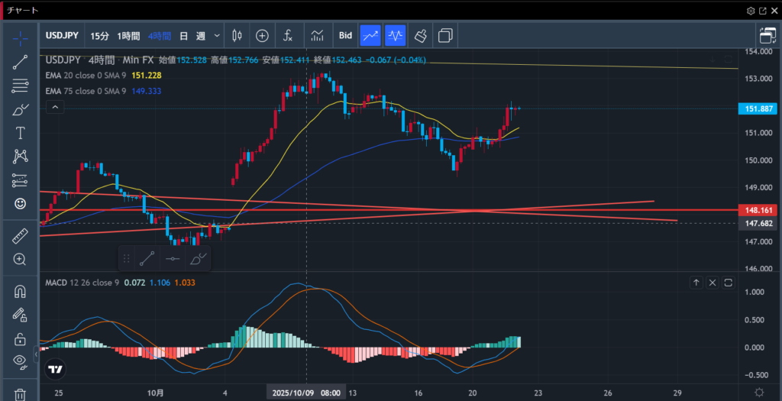Toggle magnet mode on the sidebar
The image size is (782, 401).
coord(21,291)
